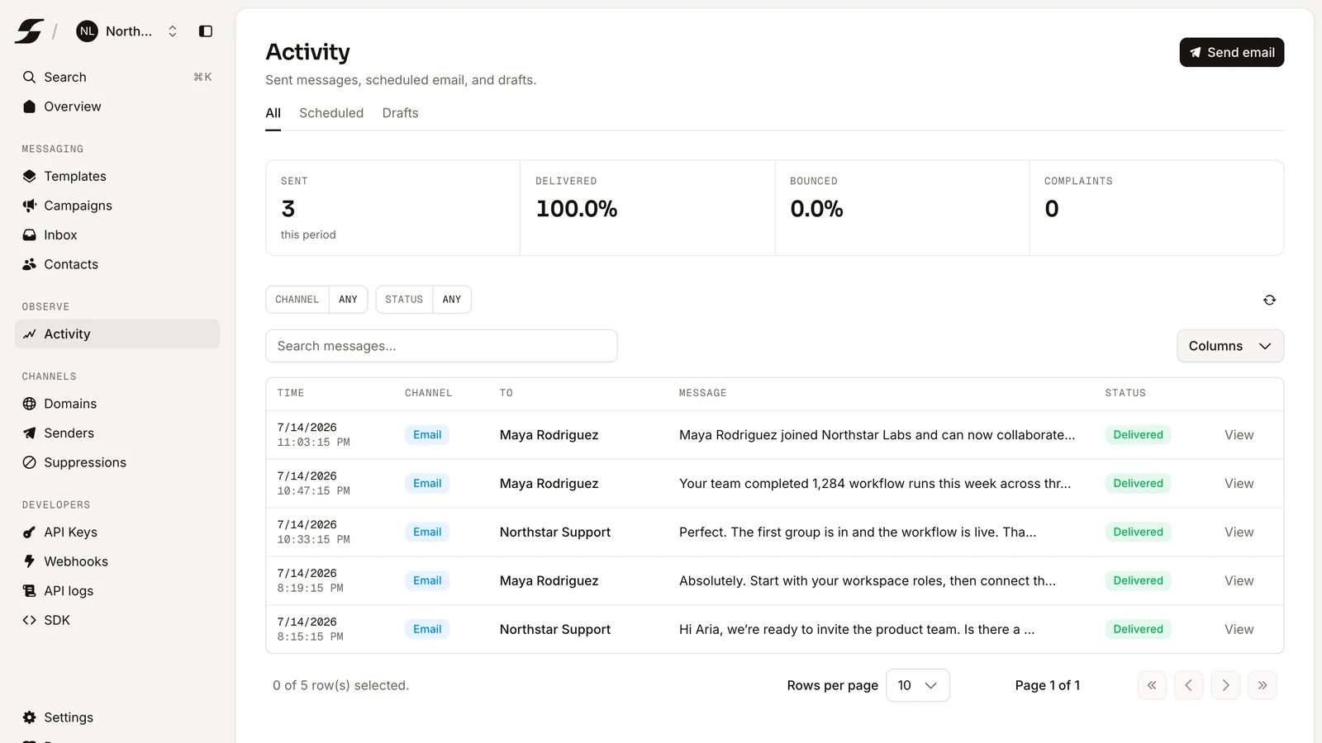The width and height of the screenshot is (1322, 743).
Task: Click the Templates layers icon
Action: (x=29, y=176)
